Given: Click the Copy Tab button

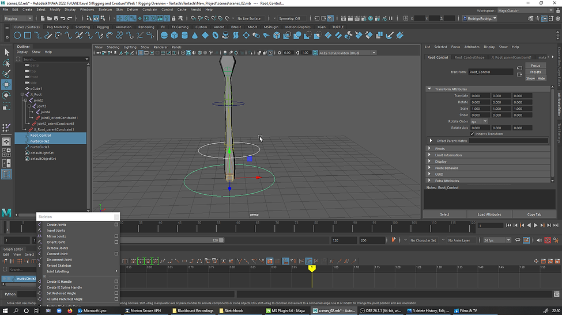Looking at the screenshot, I should (534, 214).
